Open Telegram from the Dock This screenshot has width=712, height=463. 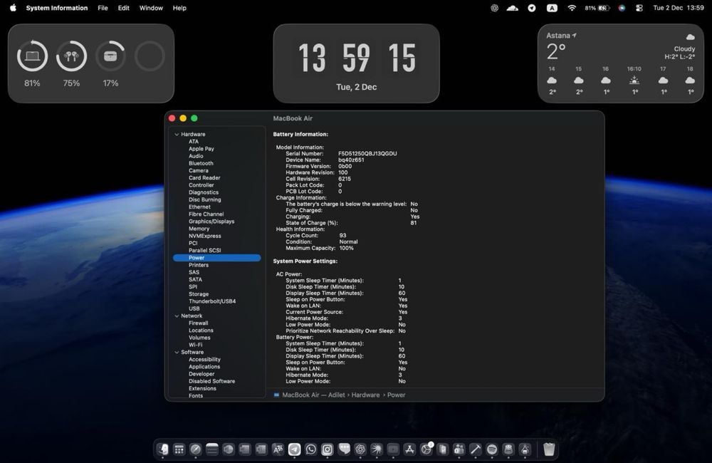pos(294,449)
